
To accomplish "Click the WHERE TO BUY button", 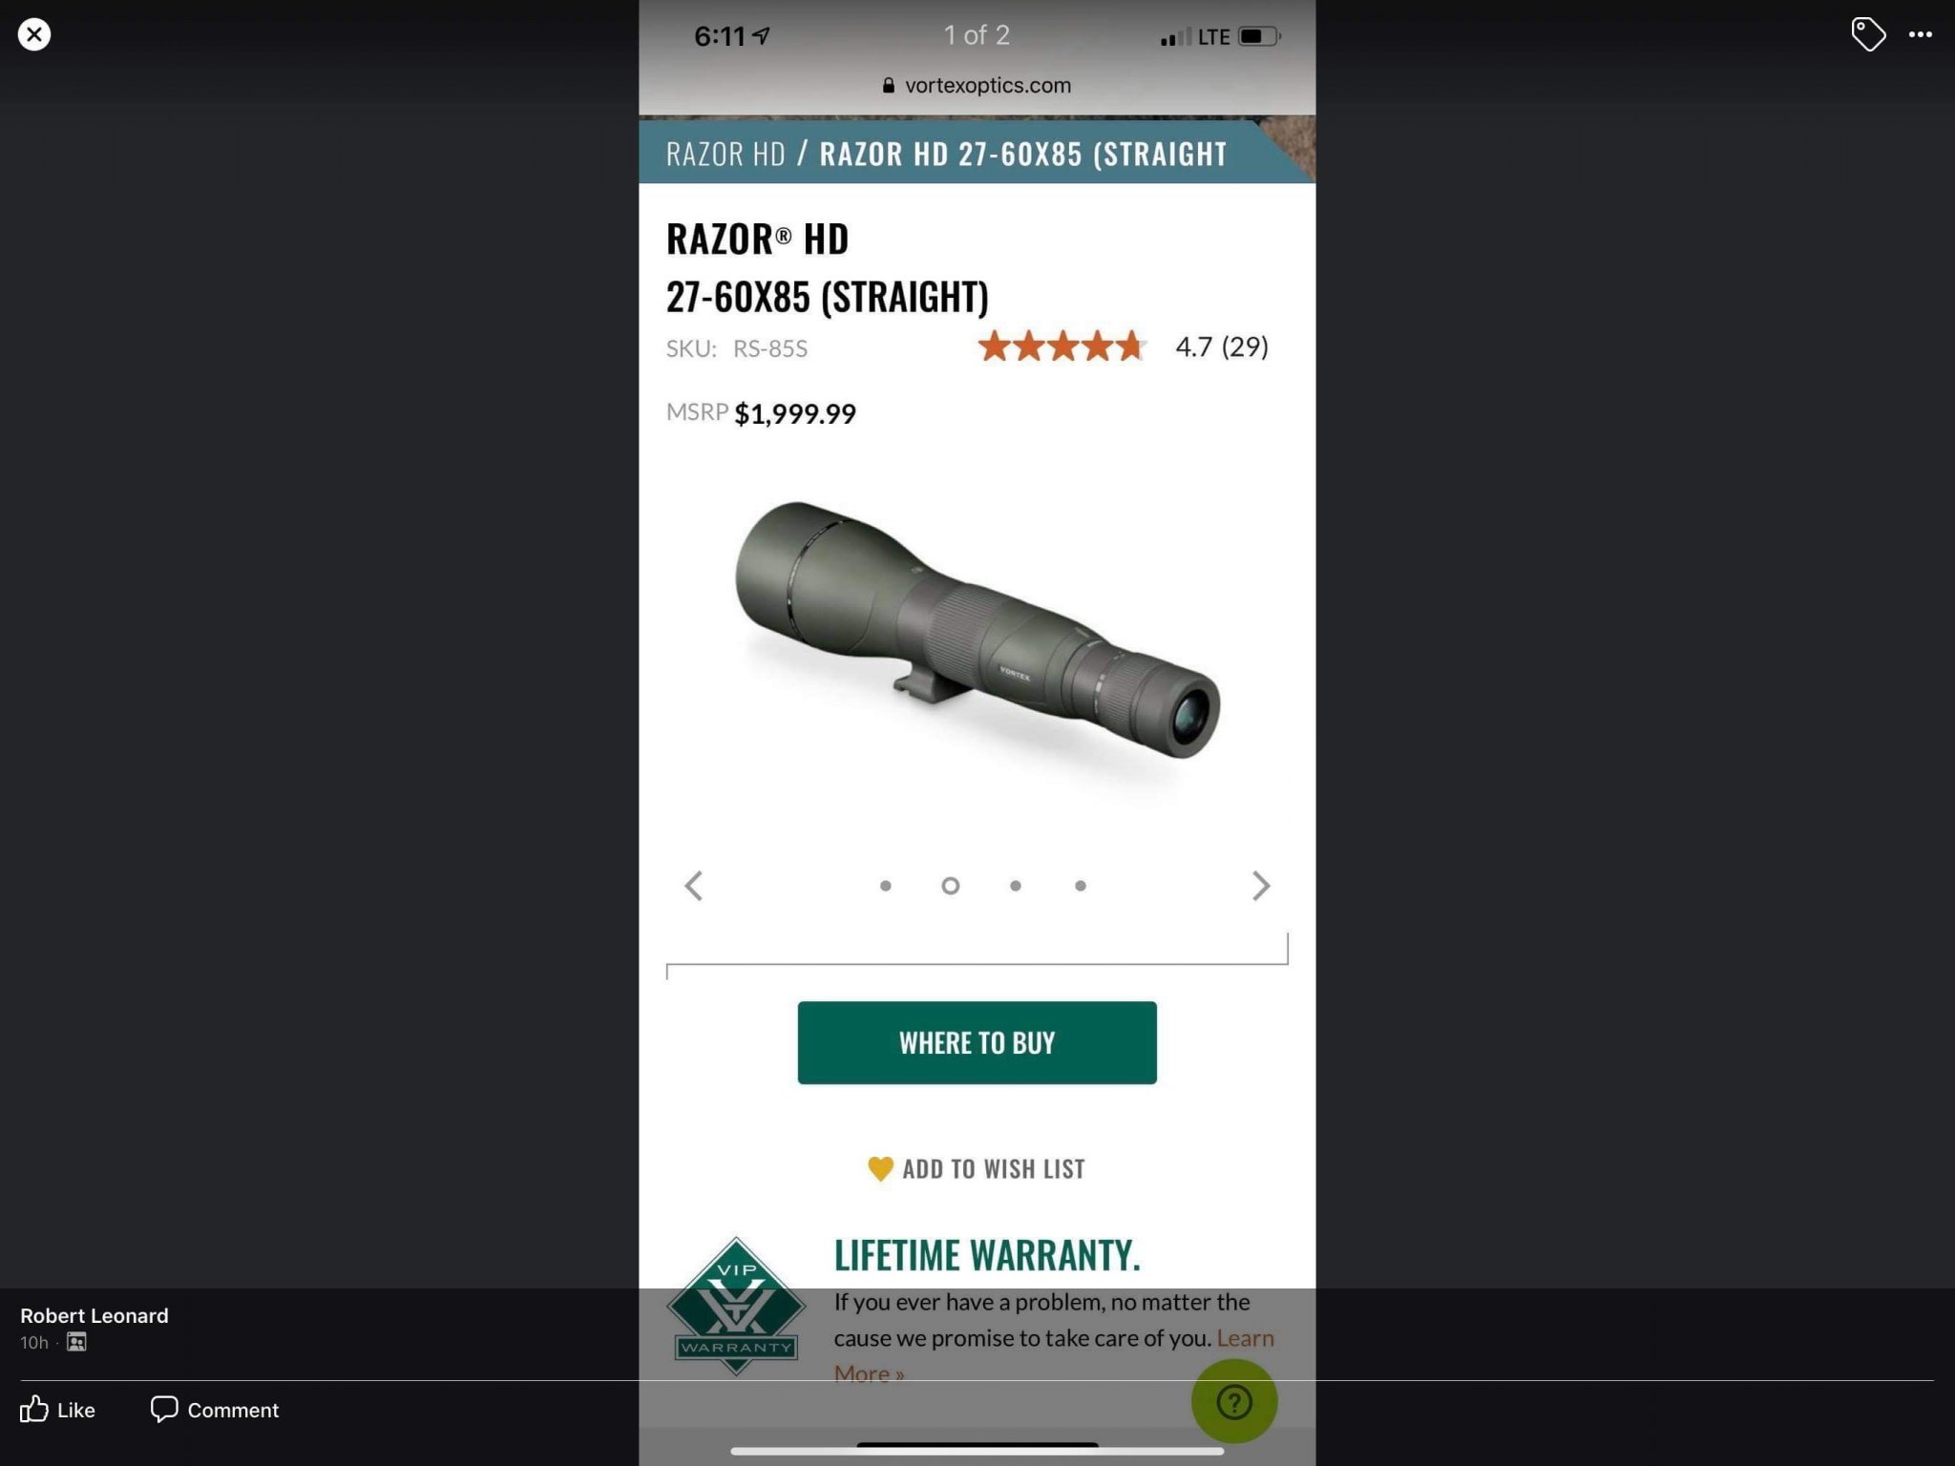I will [x=977, y=1042].
